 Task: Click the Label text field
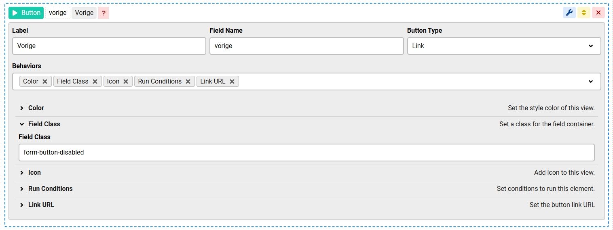[x=109, y=46]
